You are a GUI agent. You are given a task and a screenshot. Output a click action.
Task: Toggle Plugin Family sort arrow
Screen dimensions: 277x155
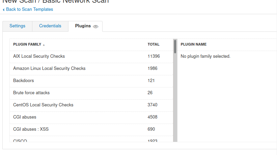click(x=44, y=45)
